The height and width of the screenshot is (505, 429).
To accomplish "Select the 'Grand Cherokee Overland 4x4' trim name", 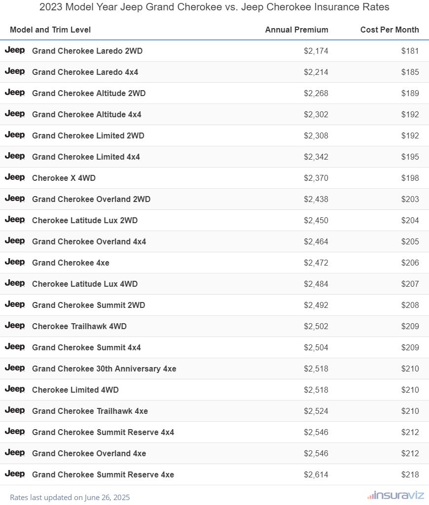I will click(89, 241).
